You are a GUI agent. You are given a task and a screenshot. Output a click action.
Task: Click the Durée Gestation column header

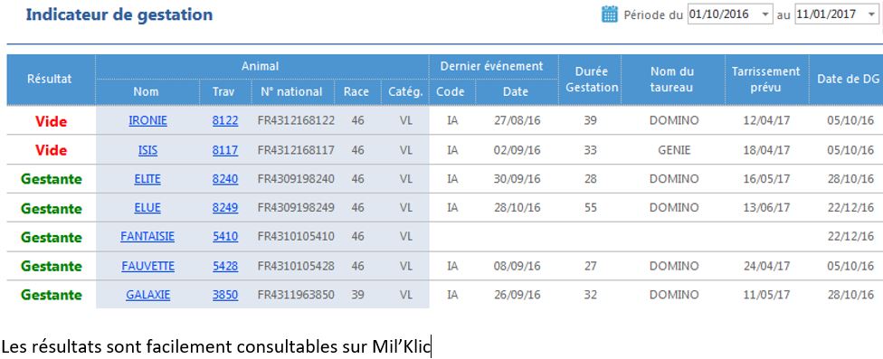tap(592, 80)
